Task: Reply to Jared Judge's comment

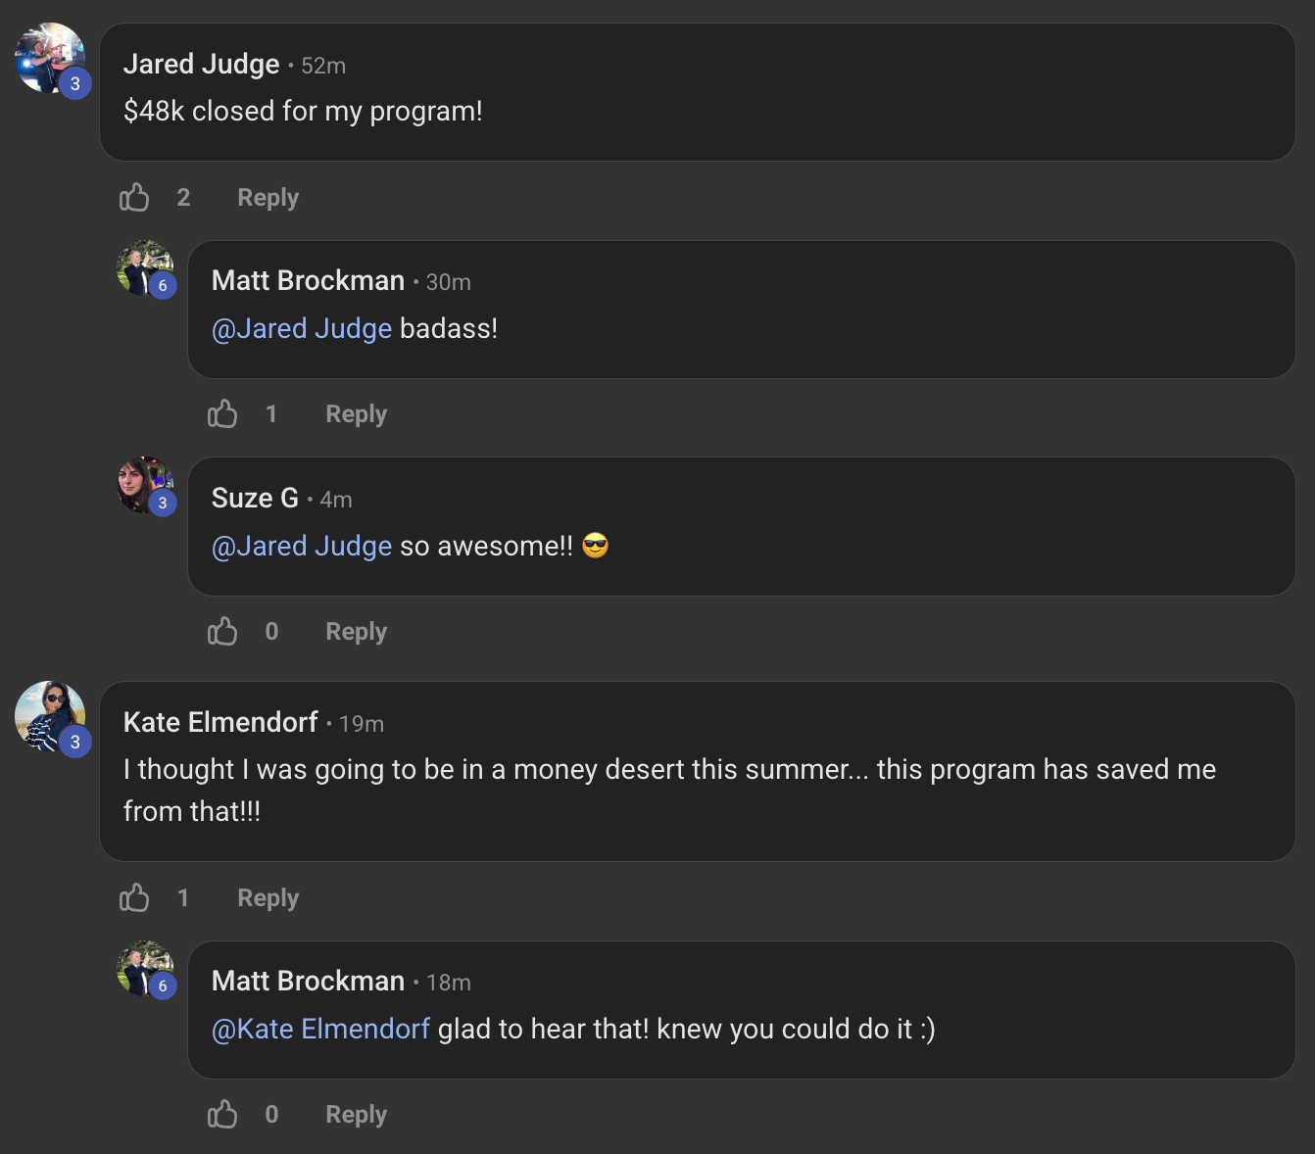Action: [x=268, y=198]
